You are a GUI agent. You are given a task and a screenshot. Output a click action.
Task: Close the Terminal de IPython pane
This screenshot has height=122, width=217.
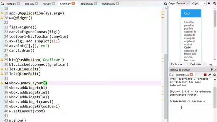pos(215,70)
